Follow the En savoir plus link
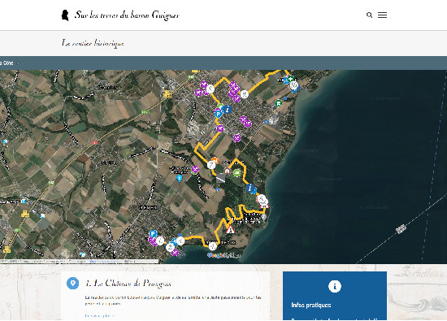 [99, 315]
